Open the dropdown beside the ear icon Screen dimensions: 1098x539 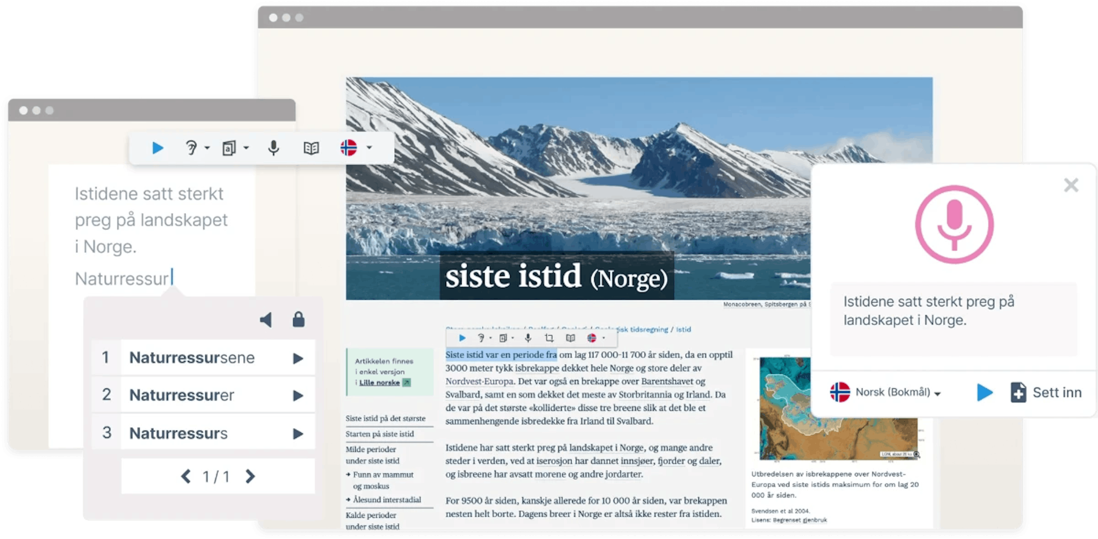(x=208, y=148)
